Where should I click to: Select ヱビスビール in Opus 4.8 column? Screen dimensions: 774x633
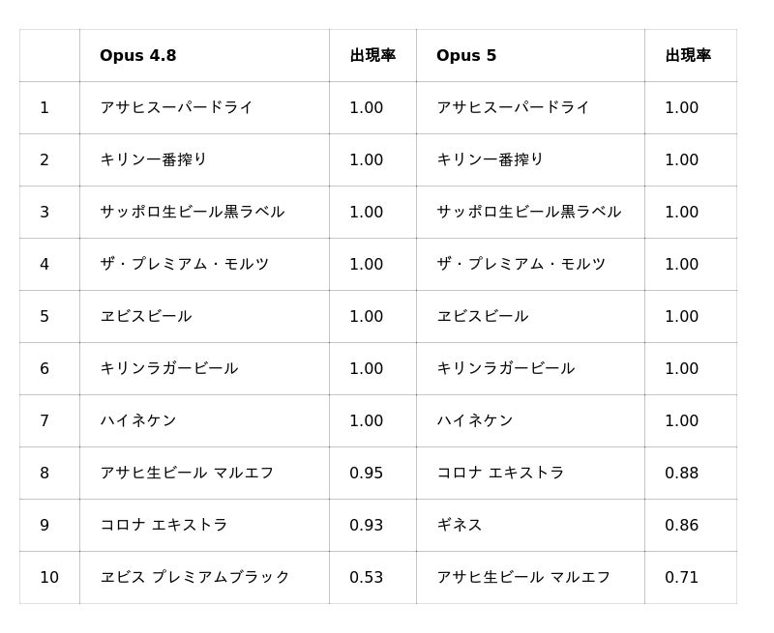coord(146,317)
